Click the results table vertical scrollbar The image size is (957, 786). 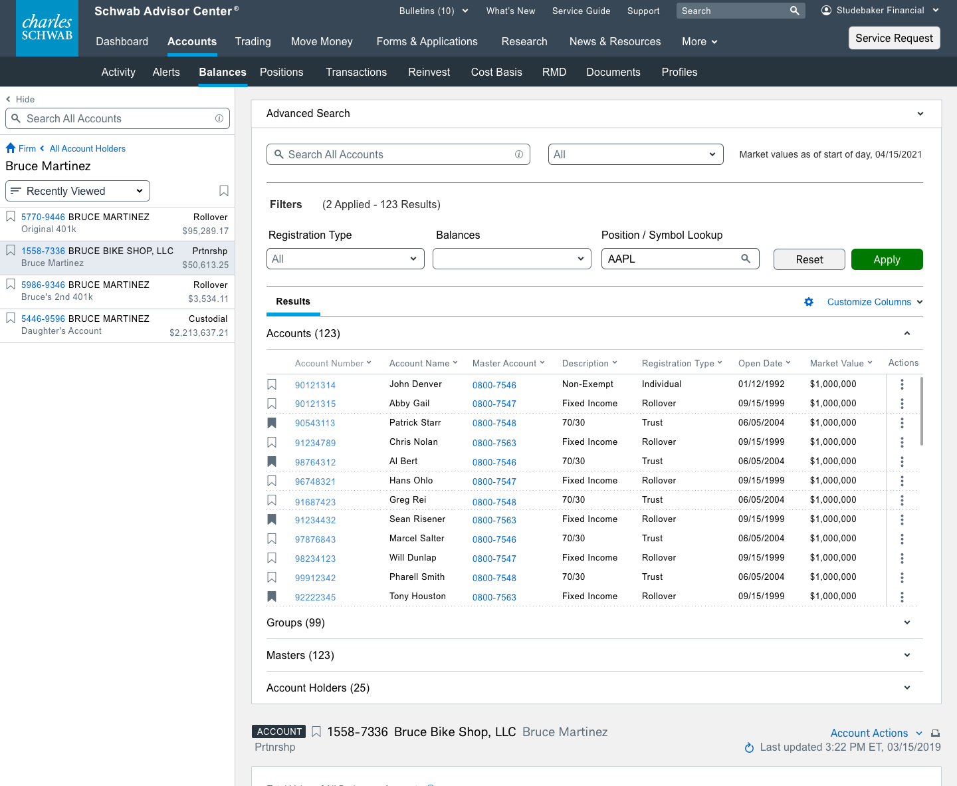tap(921, 412)
